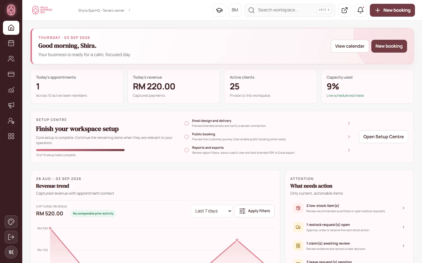Focus the Search workspace field
422x263 pixels.
[x=290, y=10]
